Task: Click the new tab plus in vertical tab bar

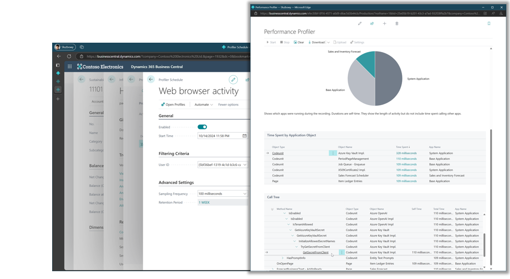Action: point(58,99)
